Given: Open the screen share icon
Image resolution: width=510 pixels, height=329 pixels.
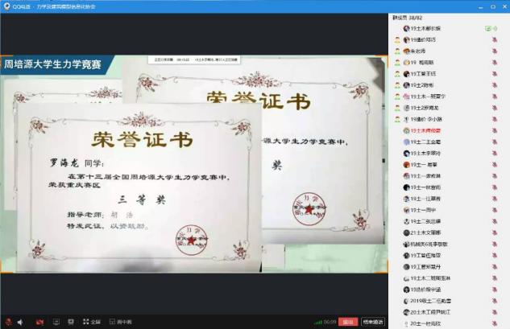Looking at the screenshot, I should coord(57,322).
